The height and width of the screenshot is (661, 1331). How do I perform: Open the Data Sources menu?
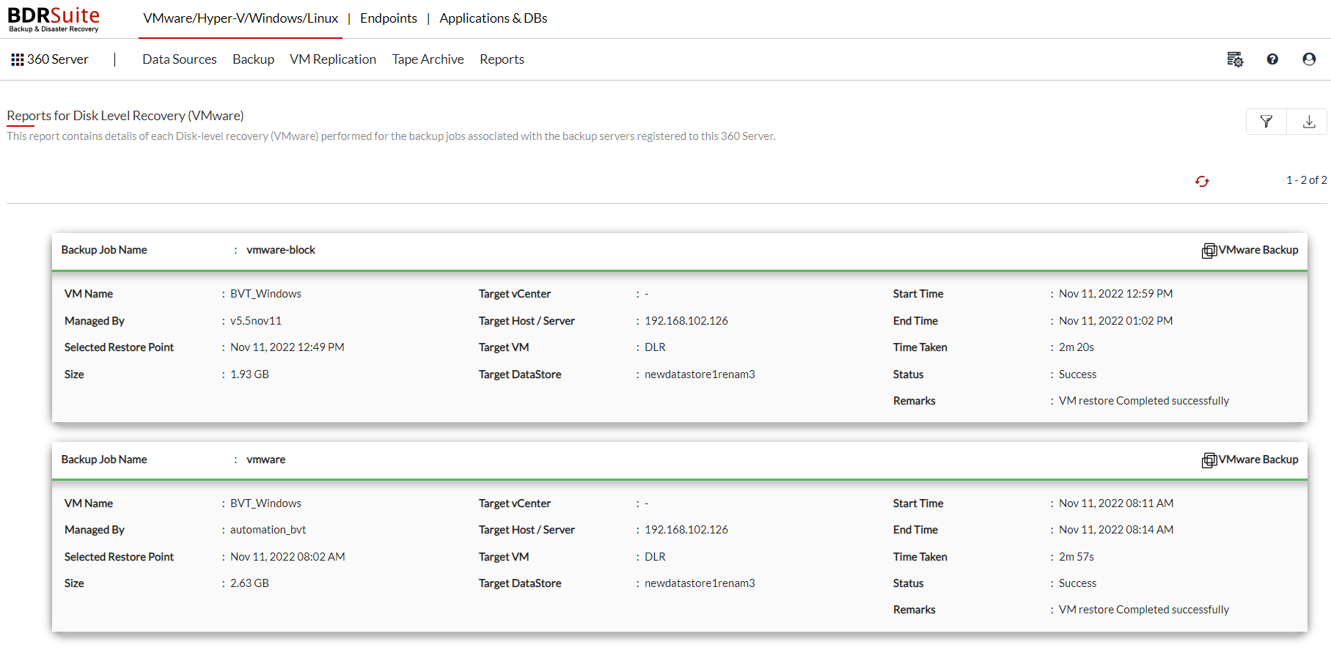[x=180, y=59]
